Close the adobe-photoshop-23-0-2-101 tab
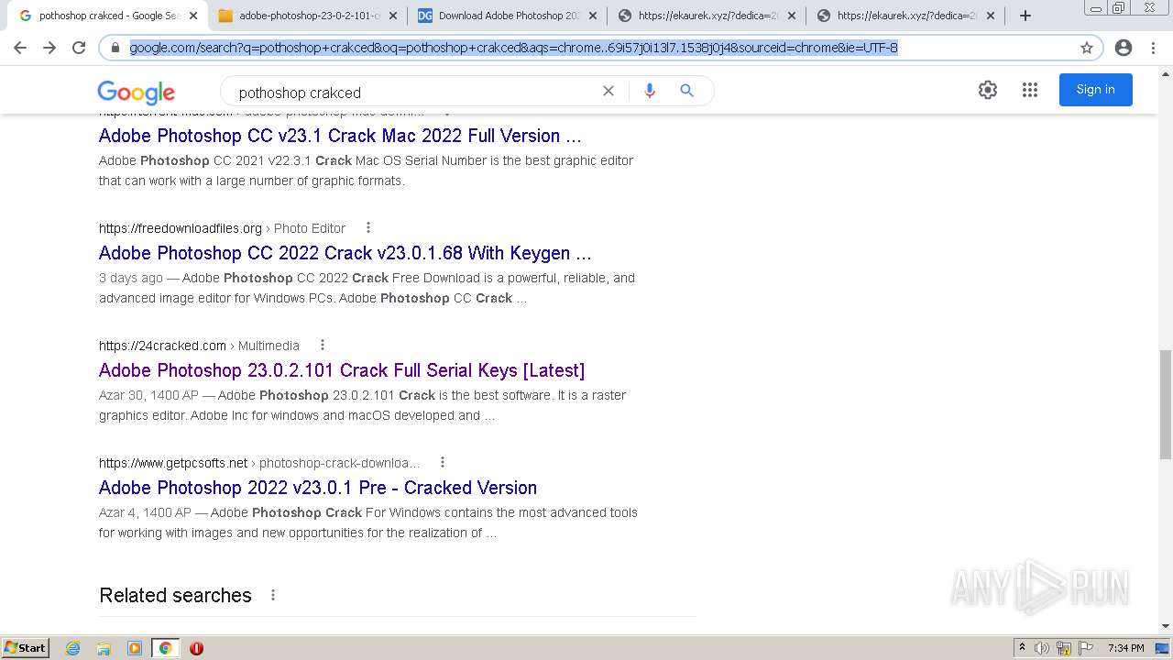1173x660 pixels. pos(392,16)
